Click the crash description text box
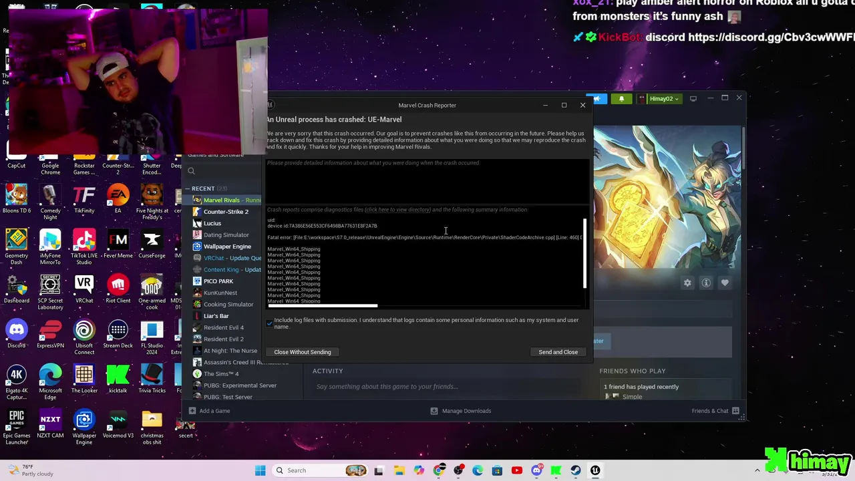This screenshot has width=855, height=481. click(427, 180)
